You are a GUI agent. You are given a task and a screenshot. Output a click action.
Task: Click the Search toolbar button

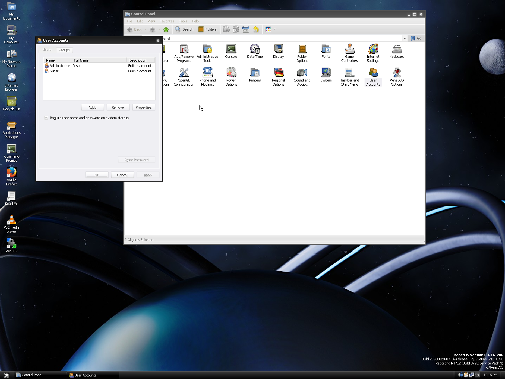point(184,29)
